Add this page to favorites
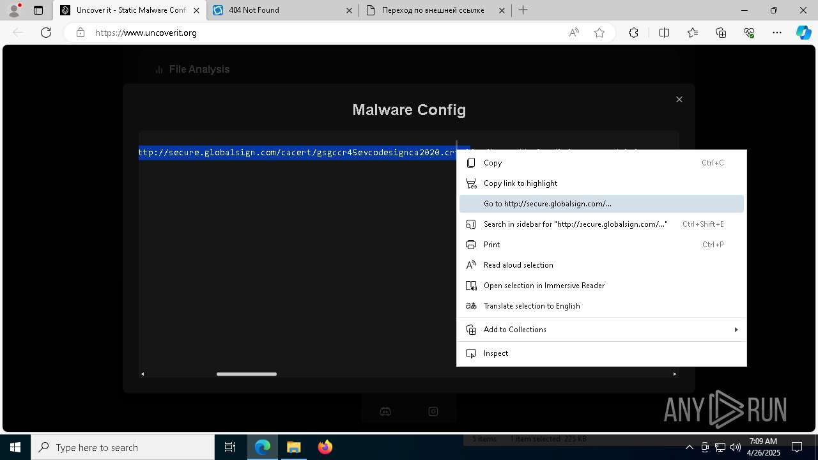 (599, 33)
